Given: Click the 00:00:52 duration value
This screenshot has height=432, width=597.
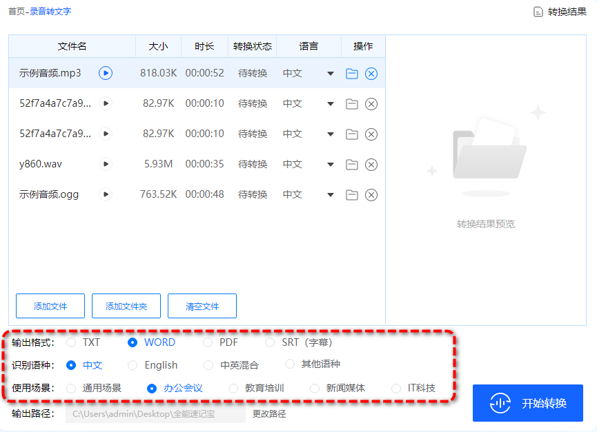Looking at the screenshot, I should tap(204, 73).
